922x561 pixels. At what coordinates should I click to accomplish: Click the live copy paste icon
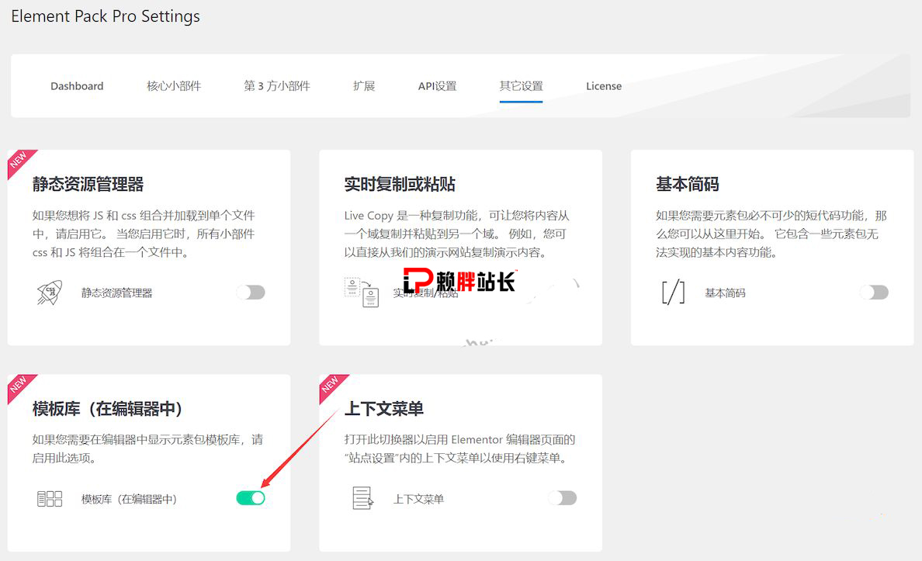click(362, 293)
